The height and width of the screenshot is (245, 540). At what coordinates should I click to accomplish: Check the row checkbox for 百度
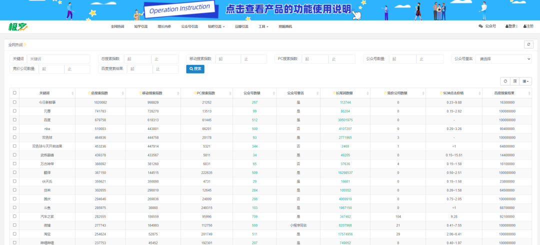pos(14,119)
